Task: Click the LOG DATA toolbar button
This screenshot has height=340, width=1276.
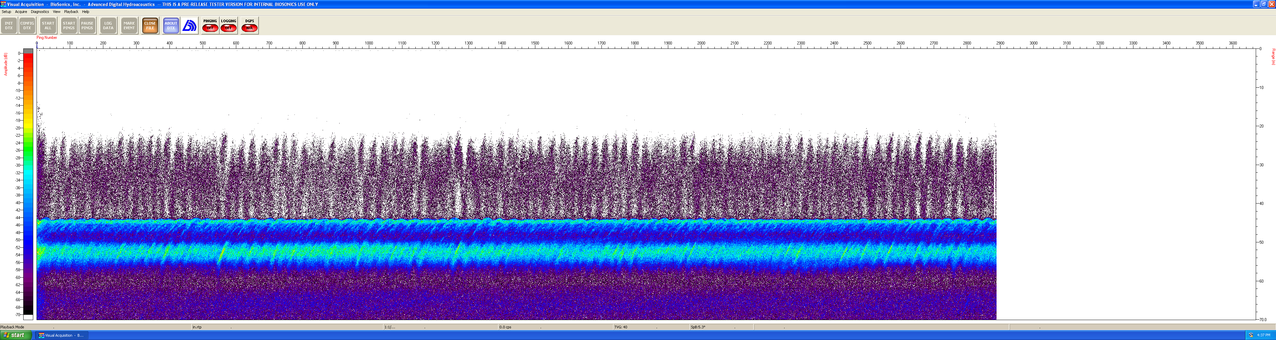Action: (x=108, y=26)
